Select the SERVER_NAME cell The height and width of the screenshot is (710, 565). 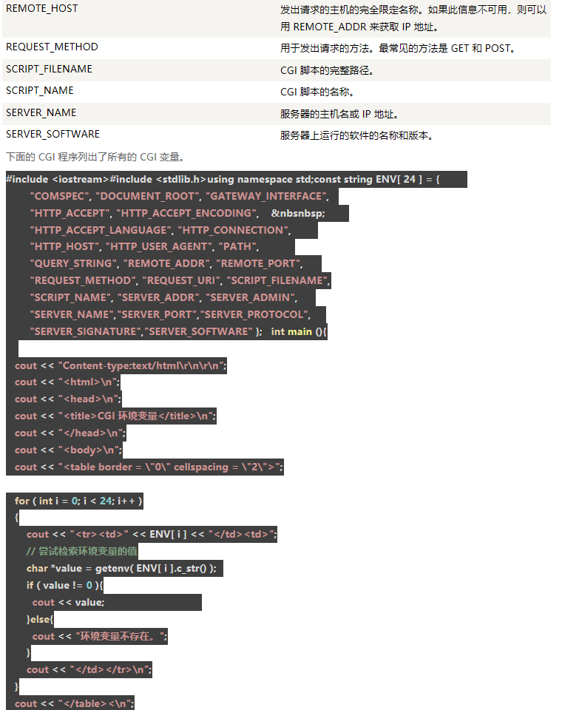click(41, 112)
